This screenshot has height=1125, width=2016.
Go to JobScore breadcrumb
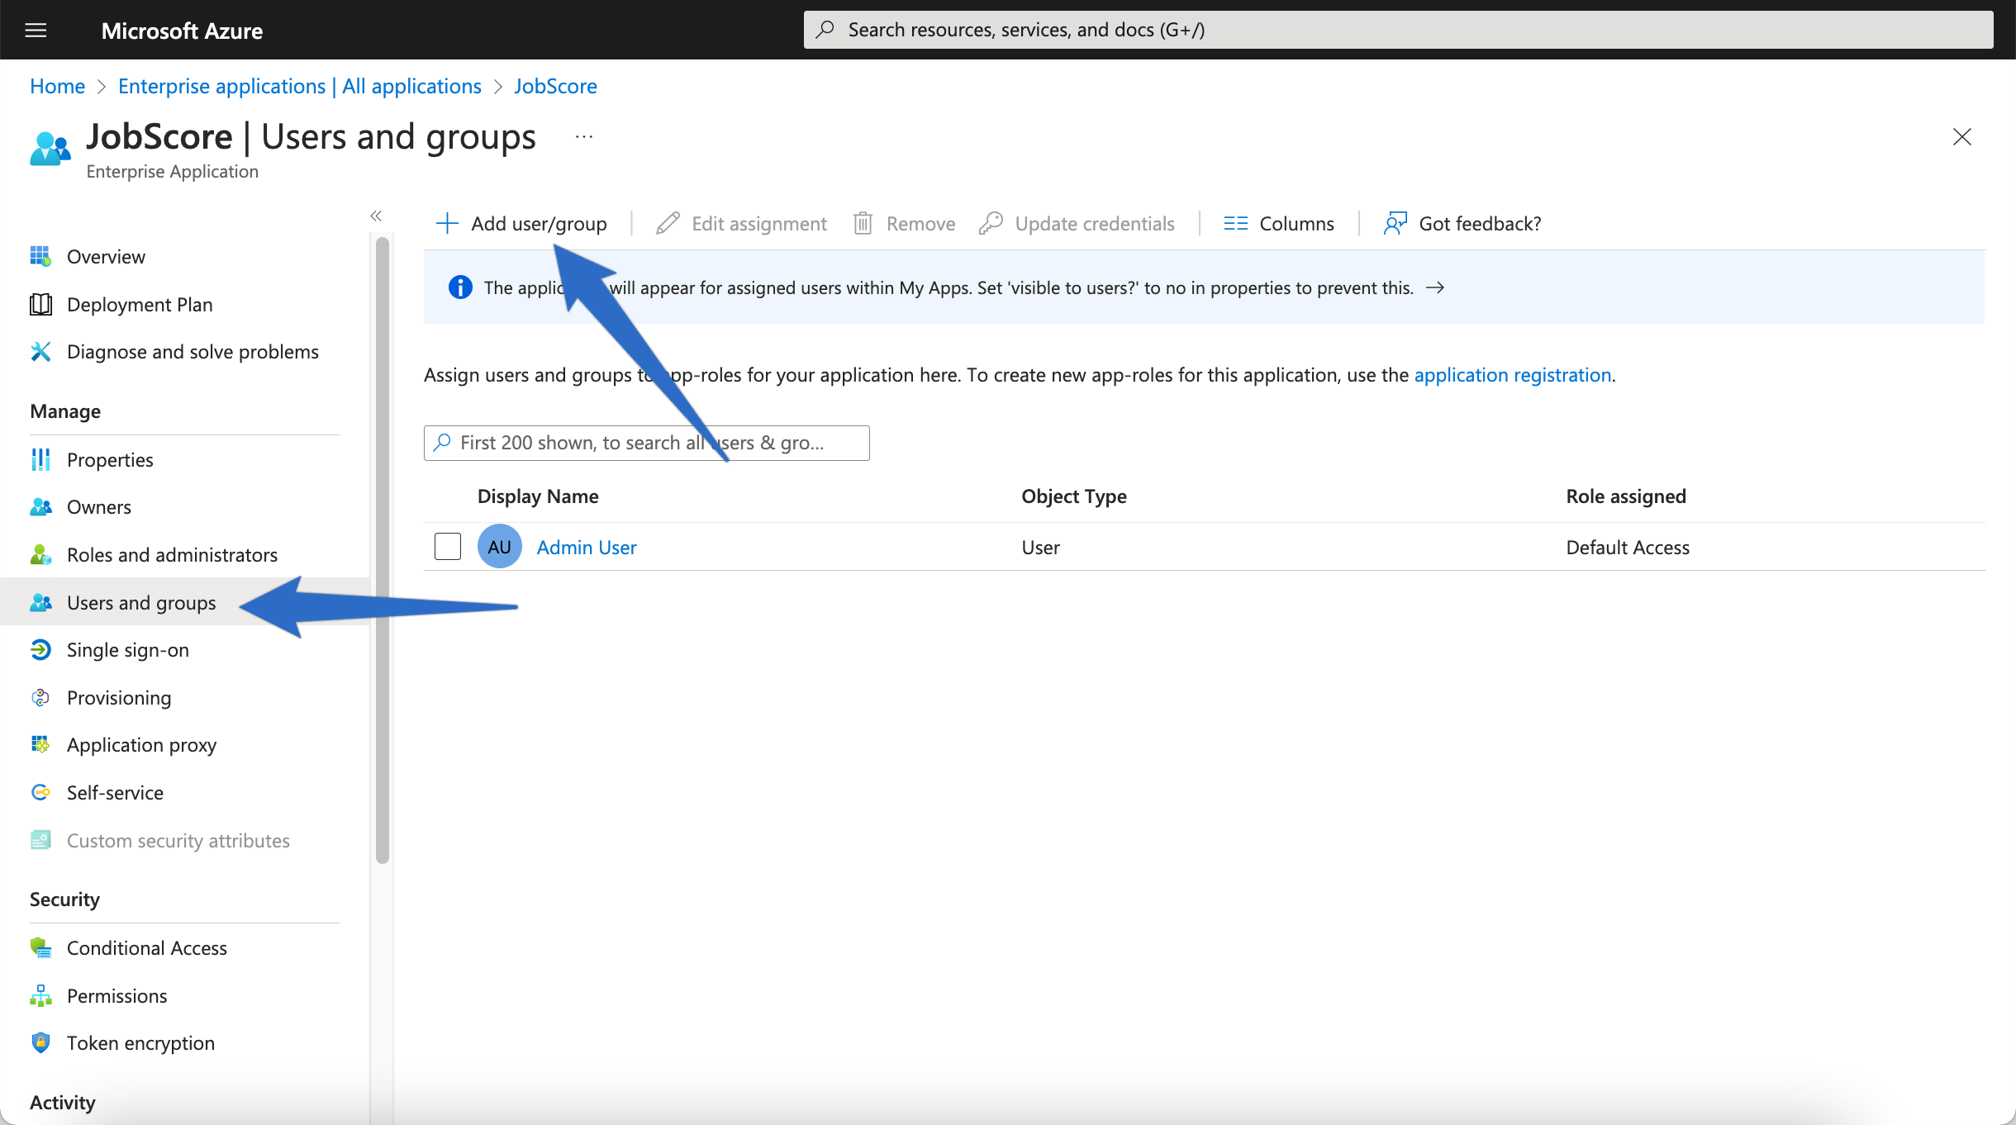coord(555,86)
